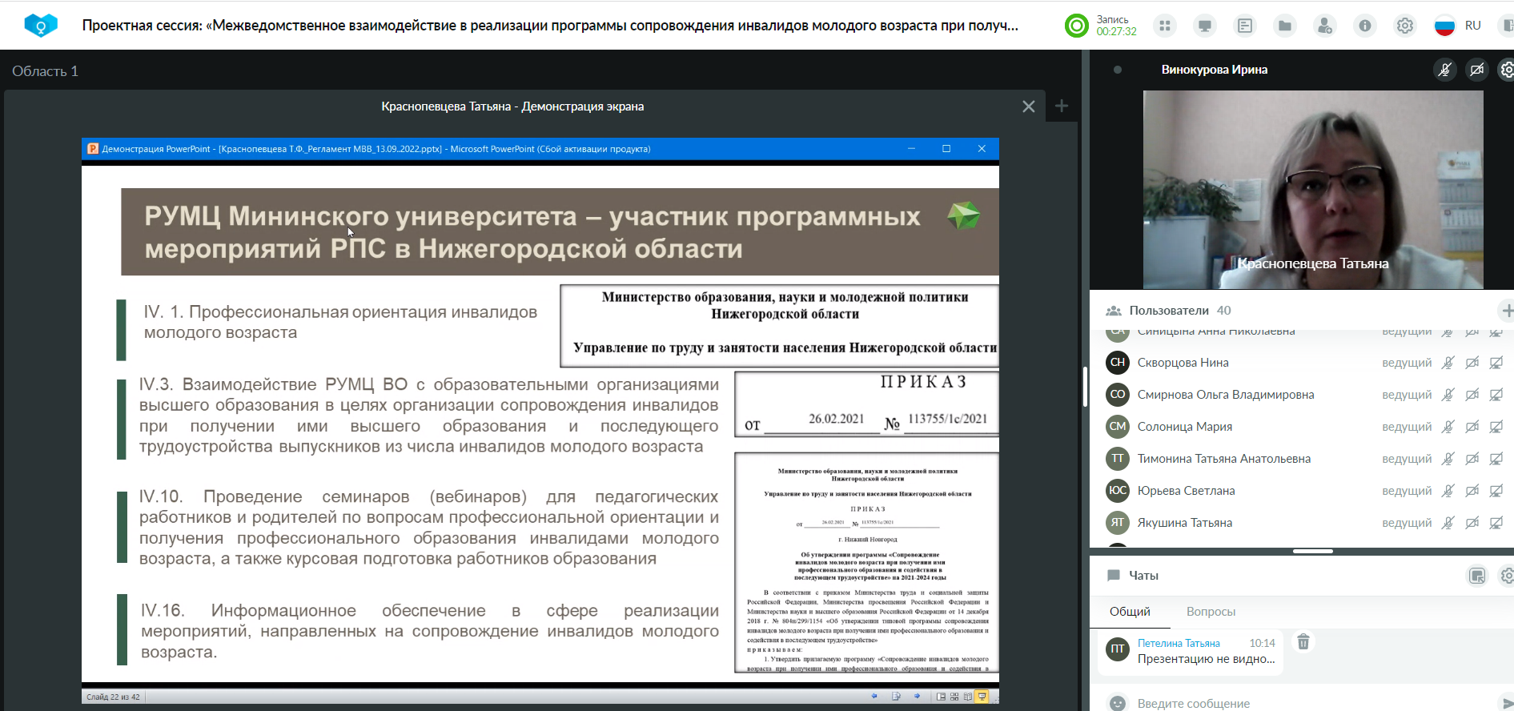Add a new area with the plus button
The height and width of the screenshot is (711, 1514).
pos(1062,106)
